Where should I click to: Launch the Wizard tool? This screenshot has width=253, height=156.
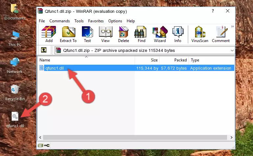click(160, 34)
